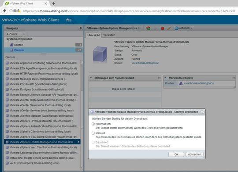
Task: Expand the vSphere Update Manager row chevron
Action: [x=78, y=142]
